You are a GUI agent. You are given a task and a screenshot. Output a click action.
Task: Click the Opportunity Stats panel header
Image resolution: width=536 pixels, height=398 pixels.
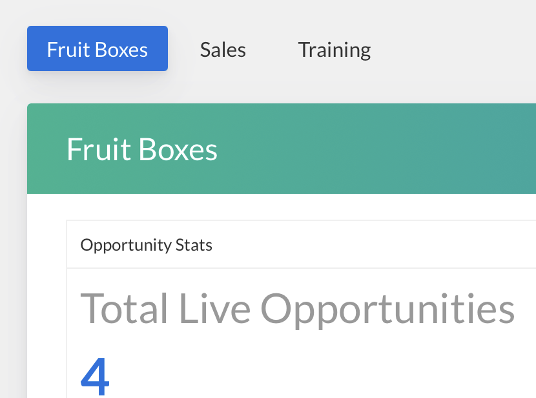tap(147, 246)
